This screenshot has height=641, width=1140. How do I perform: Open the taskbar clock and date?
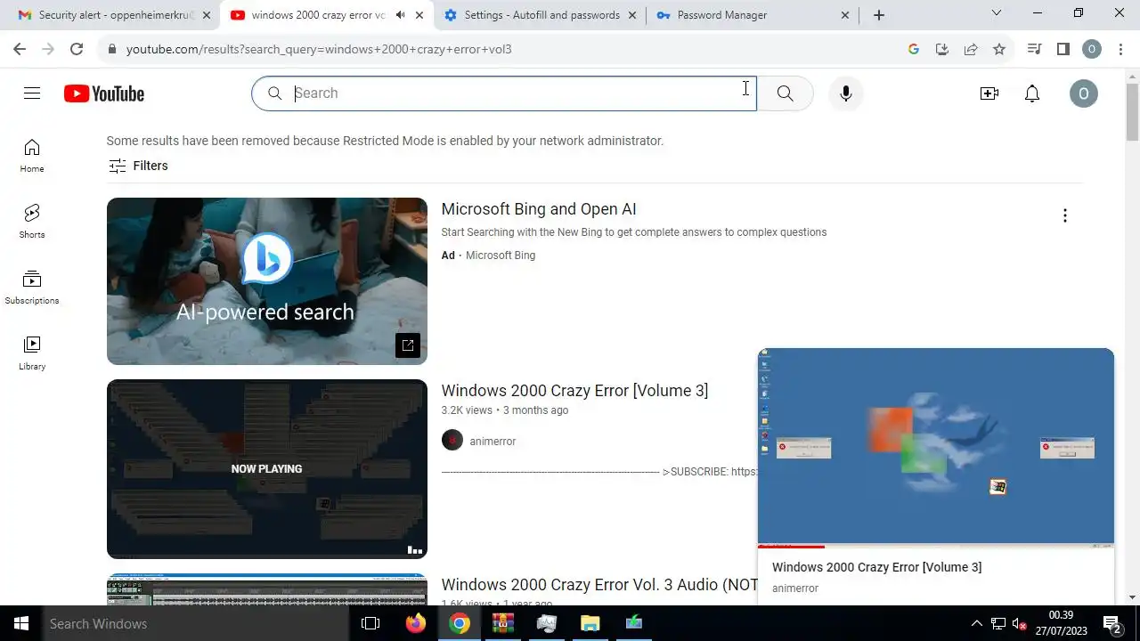(1061, 623)
